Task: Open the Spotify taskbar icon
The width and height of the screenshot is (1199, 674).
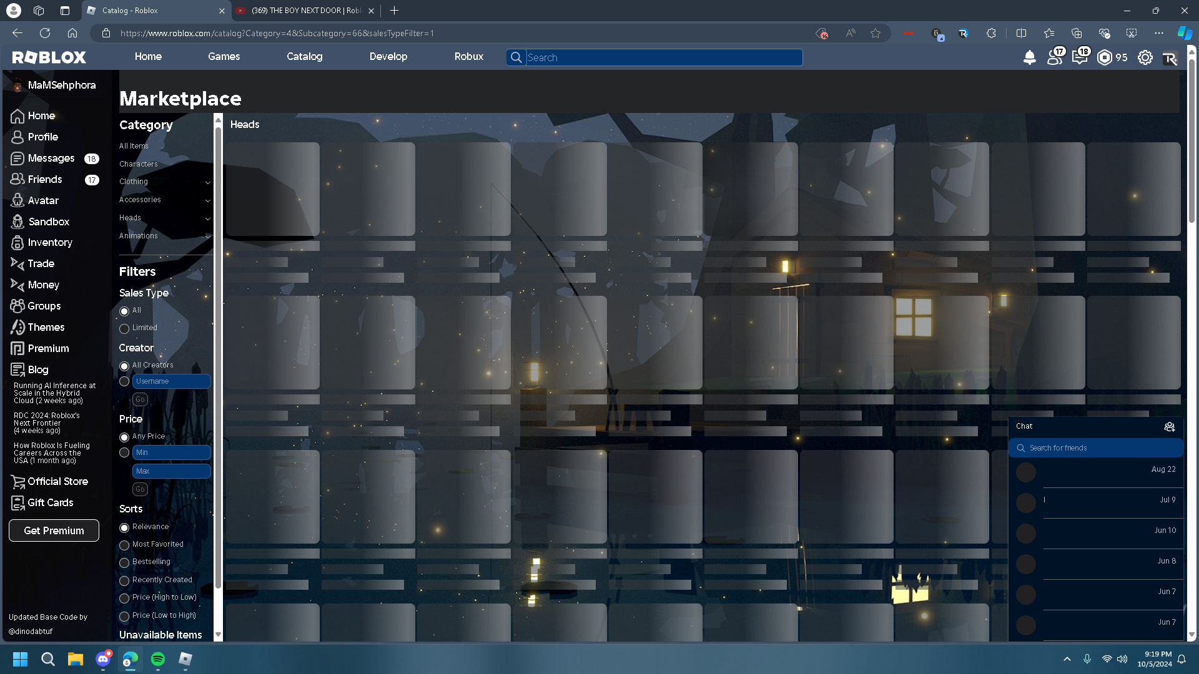Action: [x=158, y=659]
